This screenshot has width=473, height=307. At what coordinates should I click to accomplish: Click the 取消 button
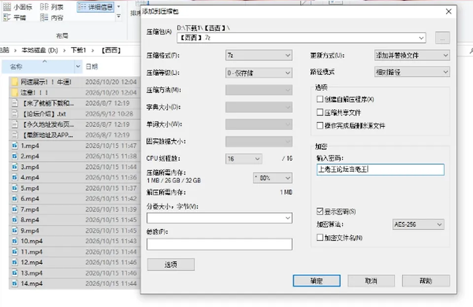click(371, 281)
